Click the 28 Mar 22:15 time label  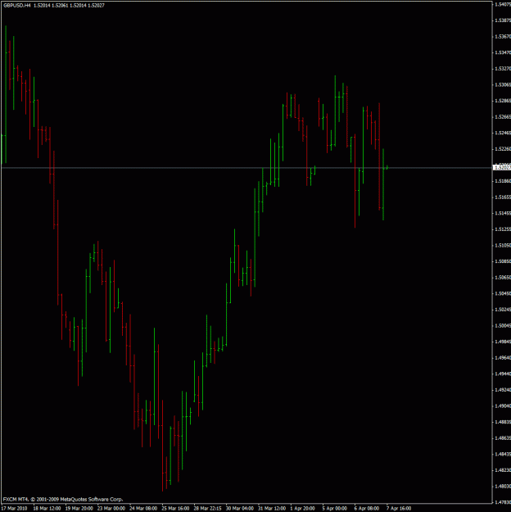tap(207, 509)
